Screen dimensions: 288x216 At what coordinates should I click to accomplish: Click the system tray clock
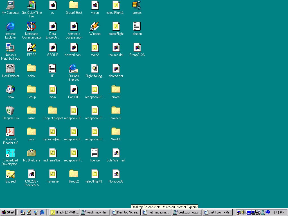(x=278, y=212)
